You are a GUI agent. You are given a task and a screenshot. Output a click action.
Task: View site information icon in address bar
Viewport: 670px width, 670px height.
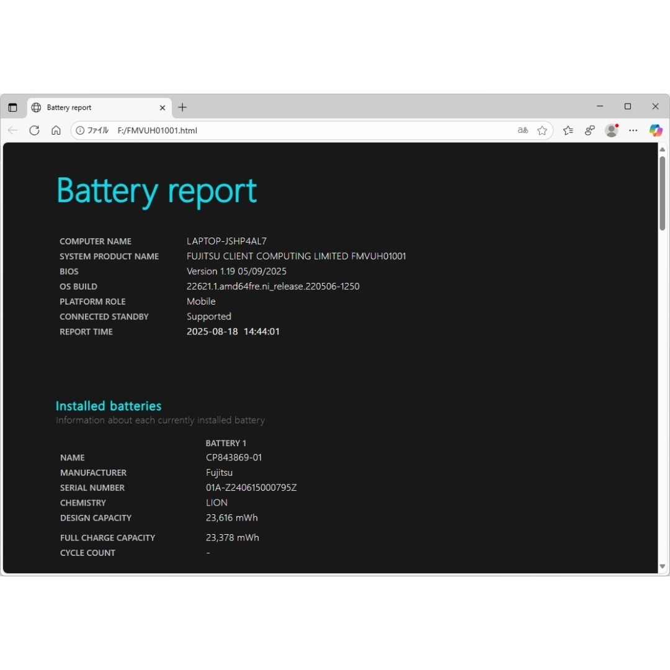coord(80,130)
